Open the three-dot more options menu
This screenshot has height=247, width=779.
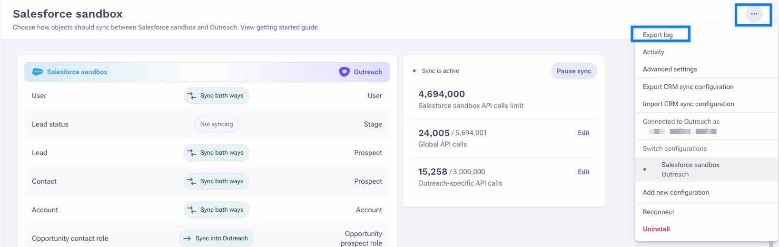tap(754, 14)
